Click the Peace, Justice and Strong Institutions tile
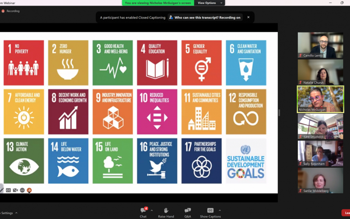 click(x=157, y=161)
